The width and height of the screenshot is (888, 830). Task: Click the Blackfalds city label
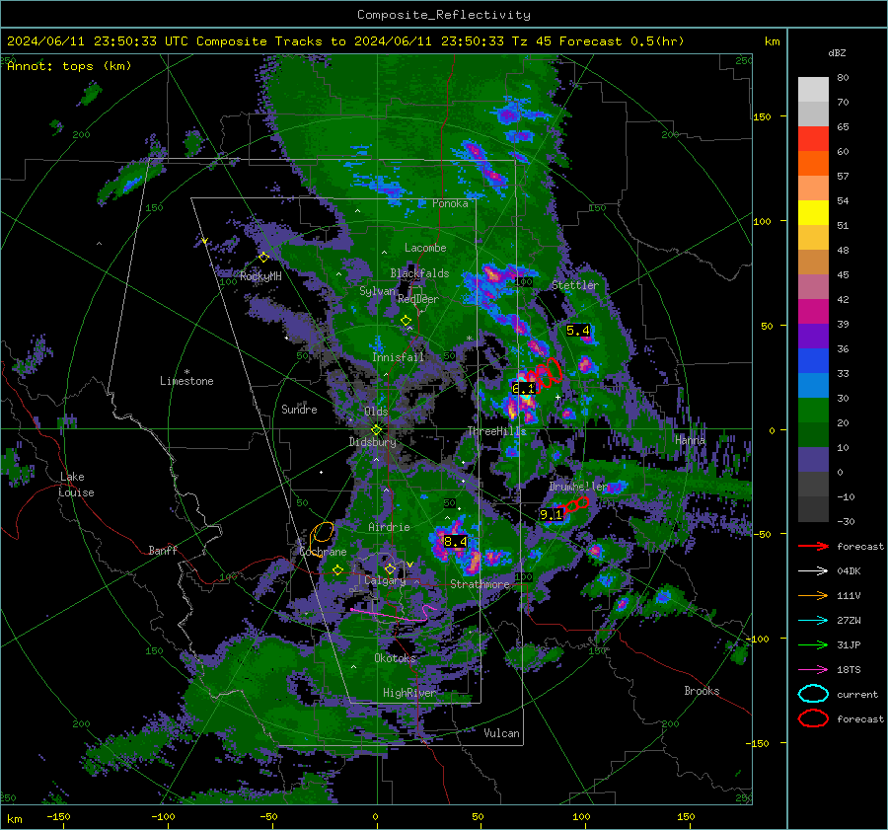(419, 273)
